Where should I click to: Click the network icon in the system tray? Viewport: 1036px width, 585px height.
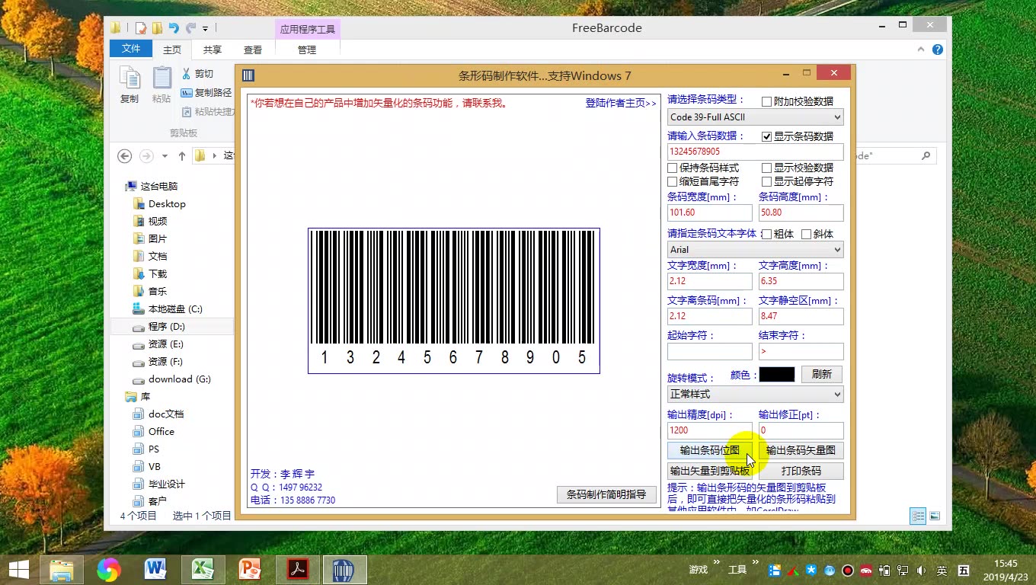[x=903, y=571]
